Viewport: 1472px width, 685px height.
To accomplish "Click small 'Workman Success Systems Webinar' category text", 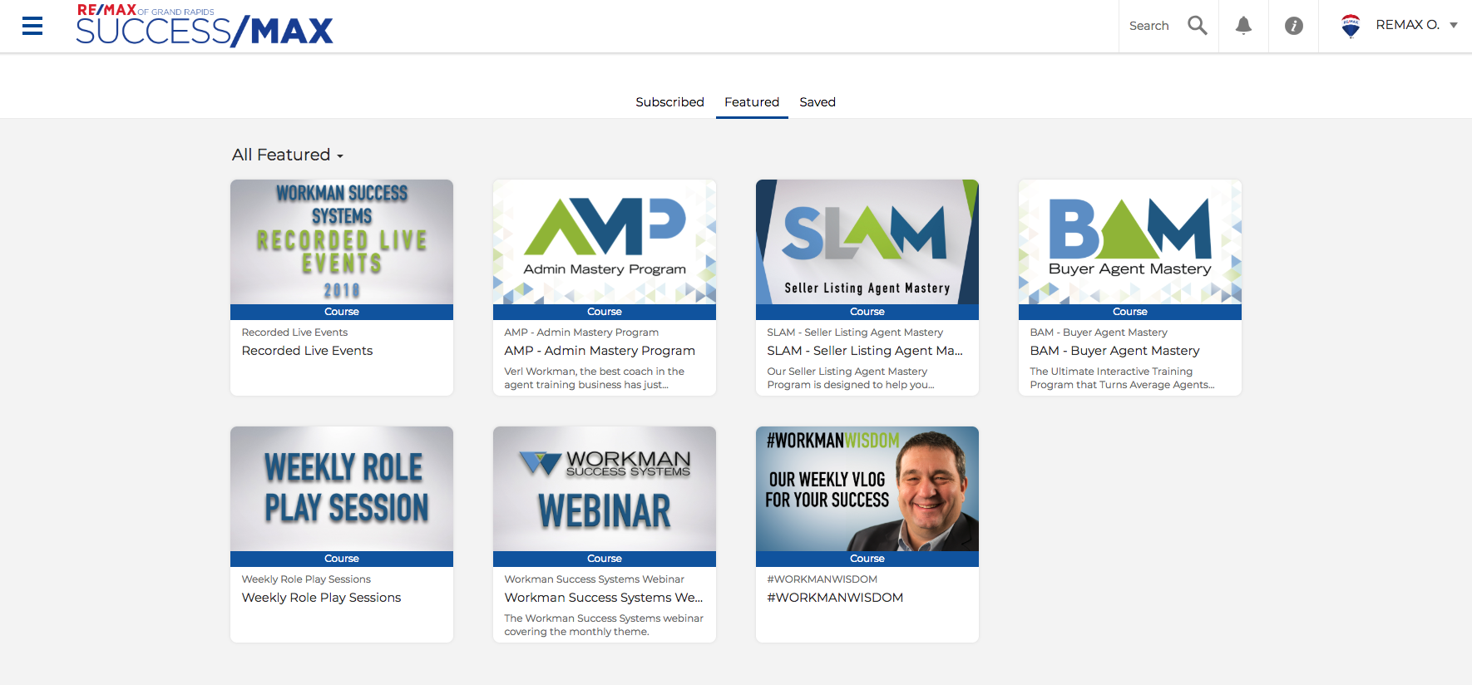I will tap(594, 579).
